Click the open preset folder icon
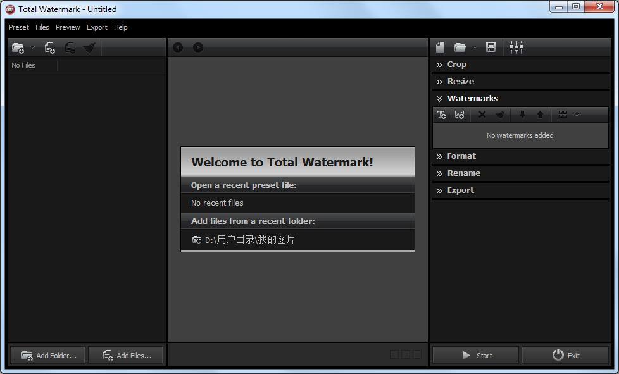Screen dimensions: 619x374 point(460,47)
